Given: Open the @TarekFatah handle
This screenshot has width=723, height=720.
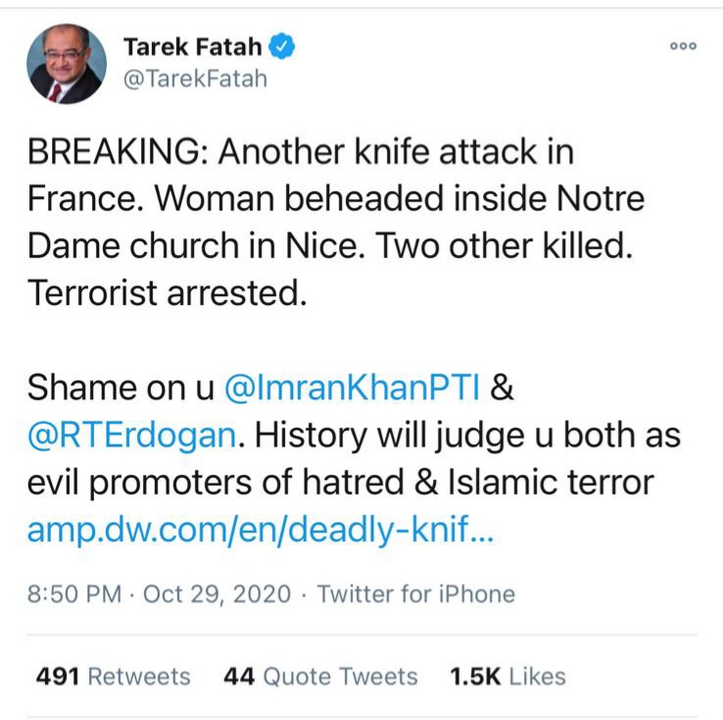Looking at the screenshot, I should point(194,77).
